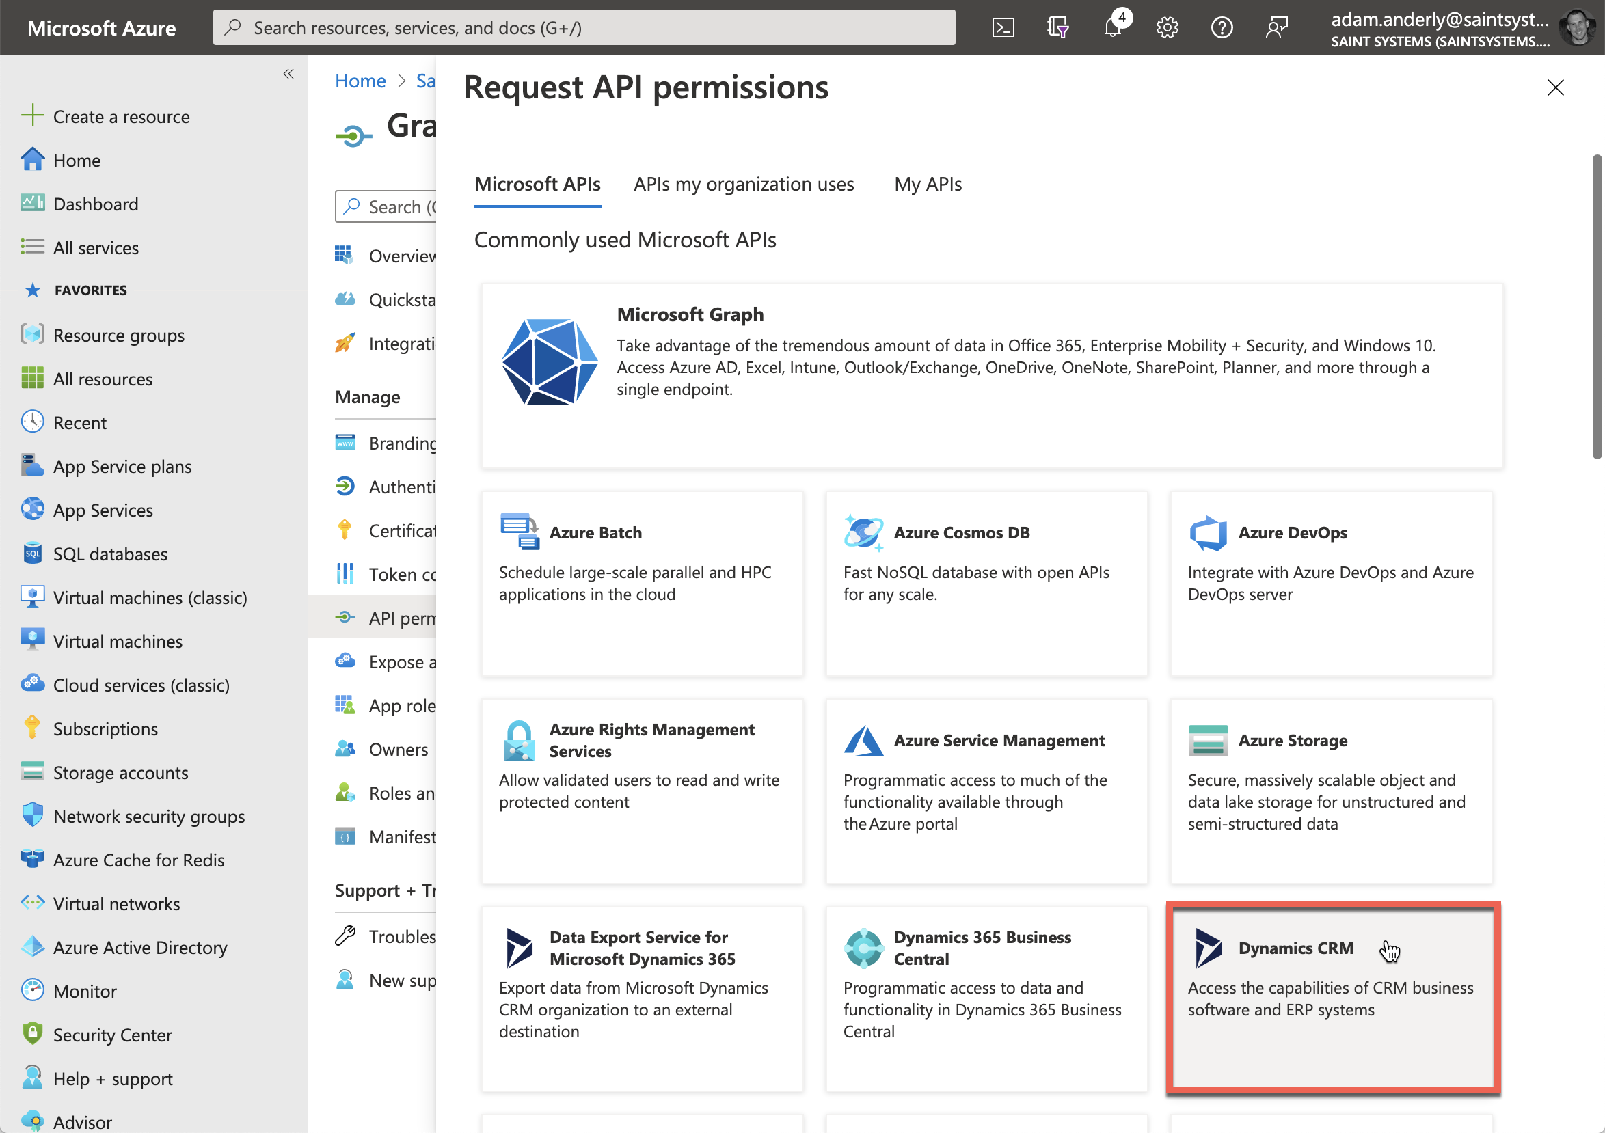Open the Authentication menu item

coord(386,487)
